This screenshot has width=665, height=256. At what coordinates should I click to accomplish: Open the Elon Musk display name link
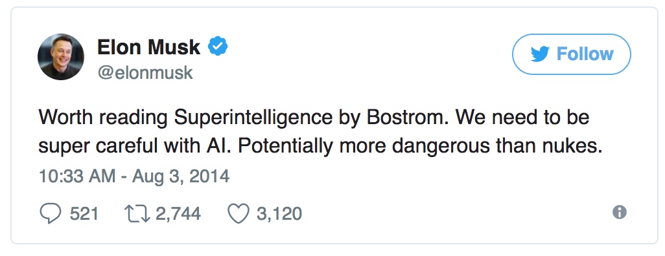point(149,47)
